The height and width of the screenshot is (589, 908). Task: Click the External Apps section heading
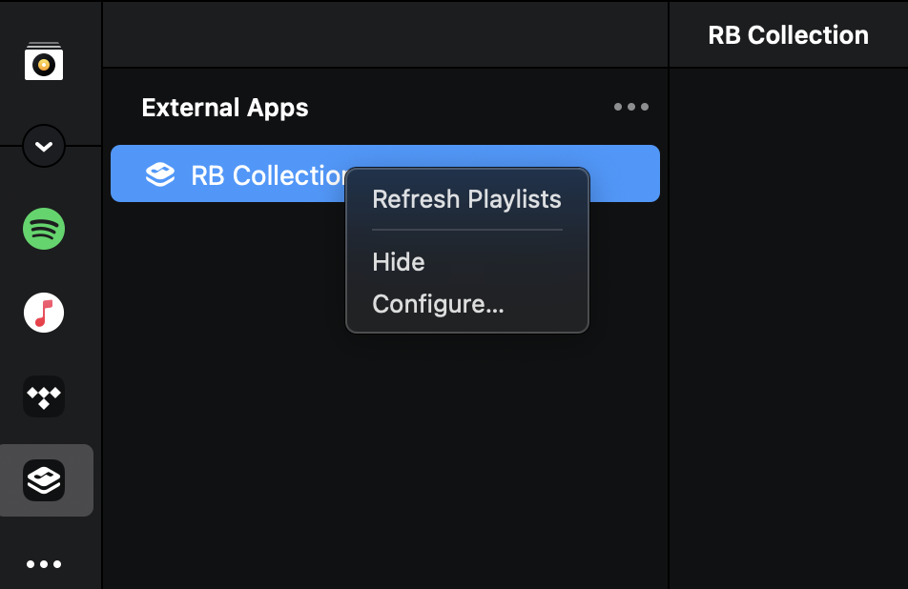coord(225,108)
